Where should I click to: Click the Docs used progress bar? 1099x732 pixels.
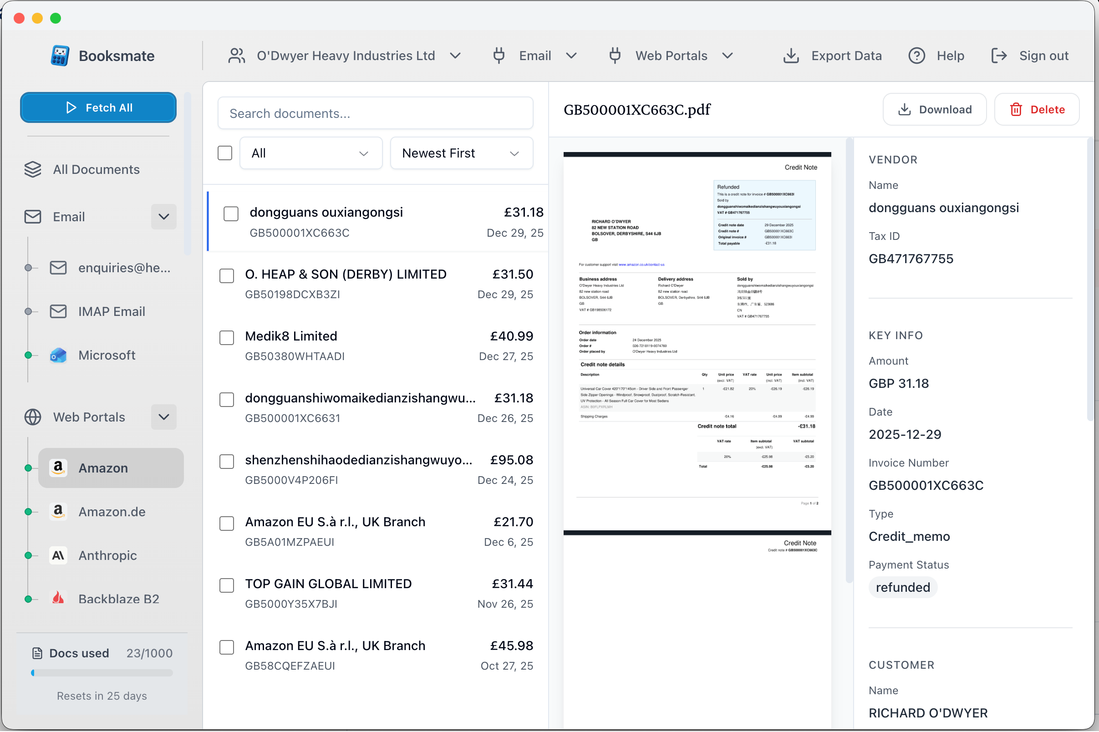(102, 673)
